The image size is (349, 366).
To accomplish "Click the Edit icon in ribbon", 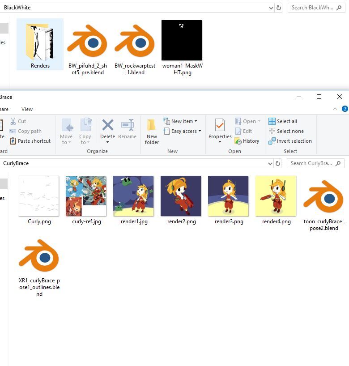I will [238, 131].
